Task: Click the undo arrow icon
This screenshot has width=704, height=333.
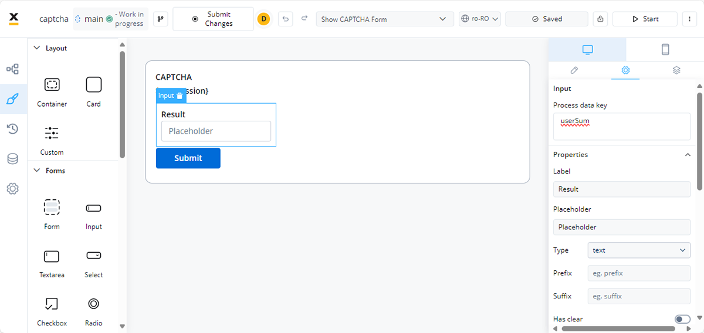Action: tap(285, 19)
